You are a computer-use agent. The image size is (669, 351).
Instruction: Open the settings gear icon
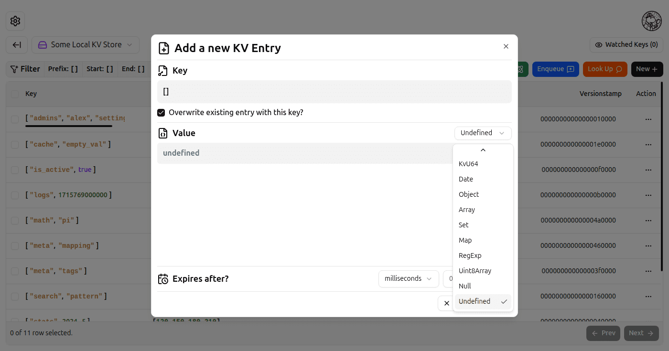pos(15,21)
